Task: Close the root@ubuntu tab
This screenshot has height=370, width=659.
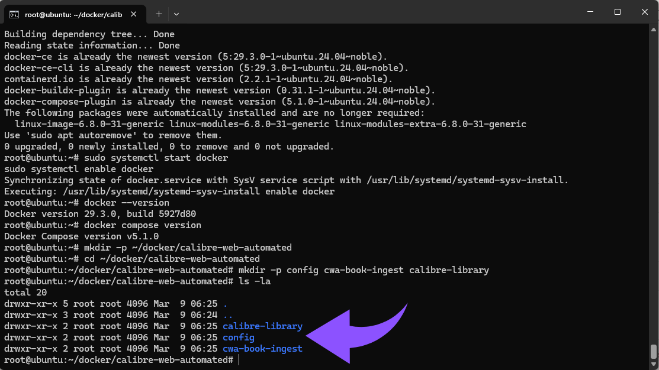Action: point(134,14)
